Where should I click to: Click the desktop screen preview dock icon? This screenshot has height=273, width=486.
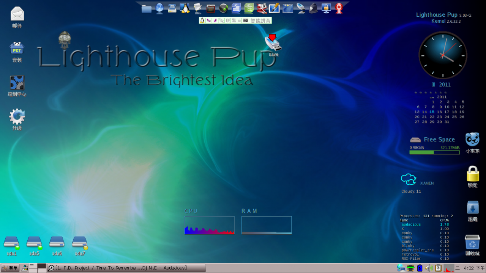click(288, 8)
